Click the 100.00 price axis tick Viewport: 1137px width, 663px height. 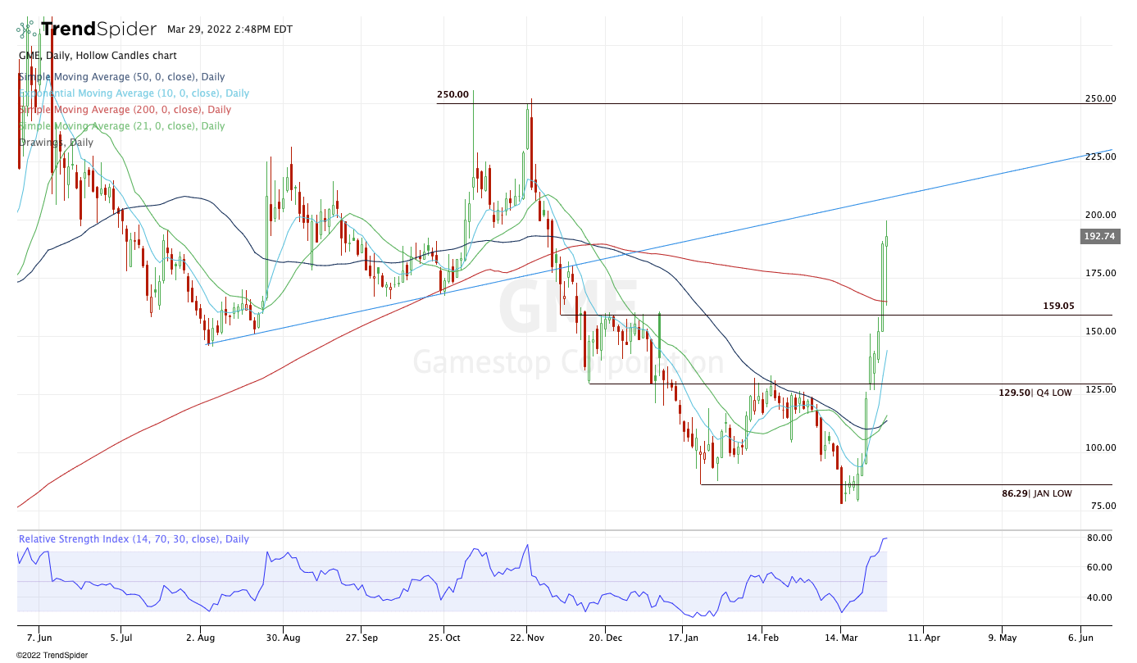pos(1099,447)
